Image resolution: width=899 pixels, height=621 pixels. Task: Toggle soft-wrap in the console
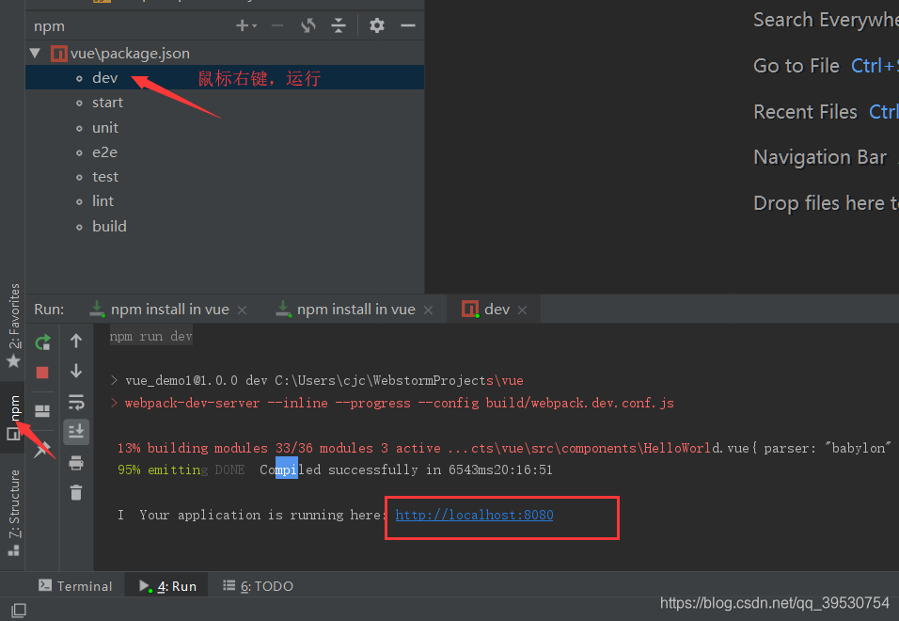point(76,402)
